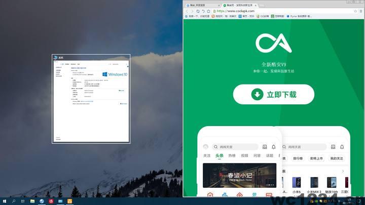Open the browser home page
The width and height of the screenshot is (365, 205).
(x=208, y=11)
